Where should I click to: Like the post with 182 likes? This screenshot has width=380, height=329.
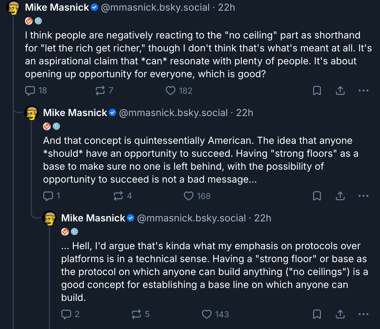pyautogui.click(x=171, y=91)
